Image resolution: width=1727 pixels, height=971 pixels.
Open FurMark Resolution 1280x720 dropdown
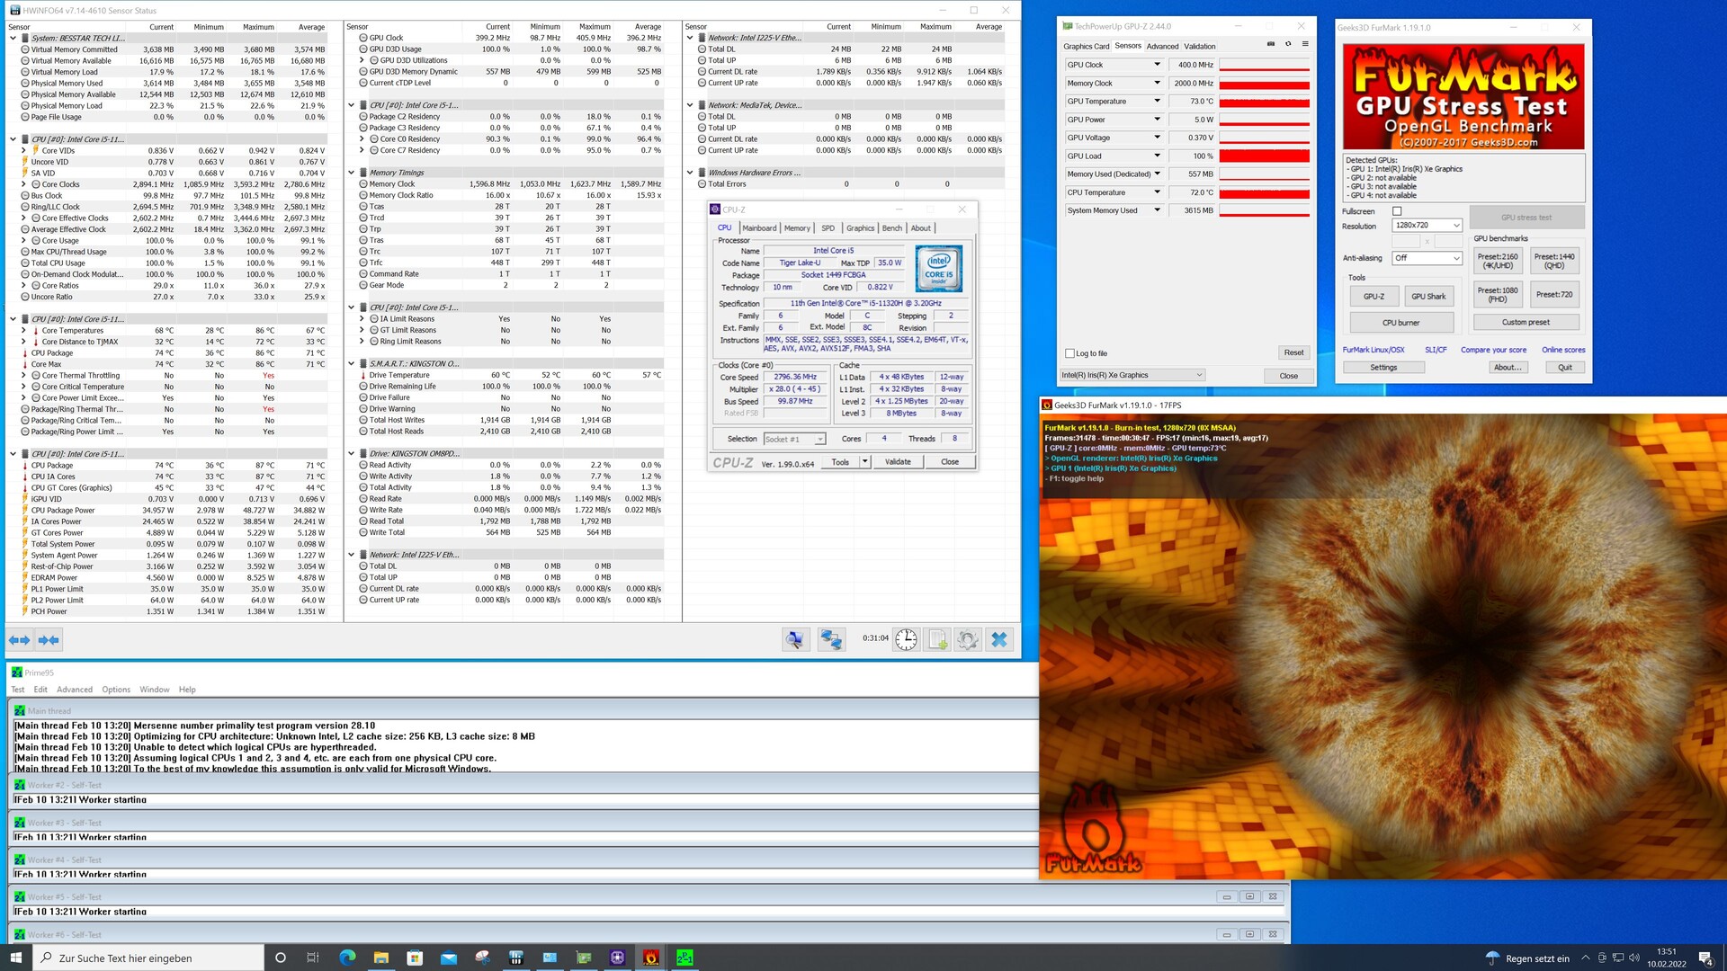pyautogui.click(x=1427, y=226)
